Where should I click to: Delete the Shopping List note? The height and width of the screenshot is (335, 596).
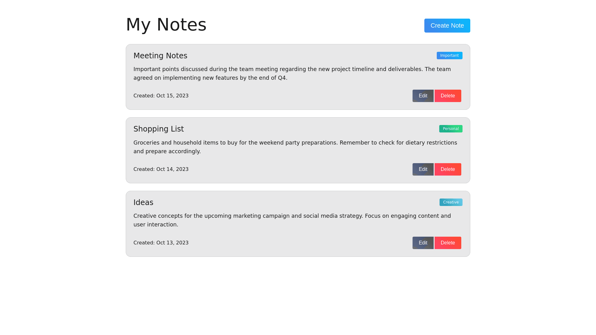pyautogui.click(x=448, y=169)
